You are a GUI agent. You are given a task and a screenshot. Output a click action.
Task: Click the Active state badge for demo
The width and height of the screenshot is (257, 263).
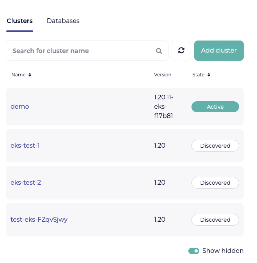[x=215, y=107]
